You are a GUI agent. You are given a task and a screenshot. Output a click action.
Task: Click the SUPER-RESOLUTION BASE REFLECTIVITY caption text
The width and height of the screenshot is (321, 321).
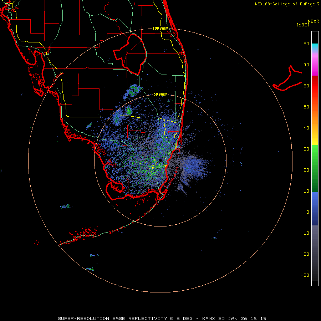point(112,319)
